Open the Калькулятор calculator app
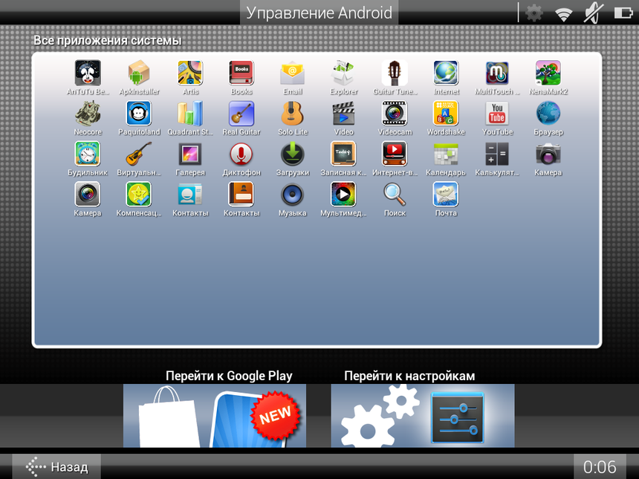This screenshot has height=479, width=639. [497, 154]
